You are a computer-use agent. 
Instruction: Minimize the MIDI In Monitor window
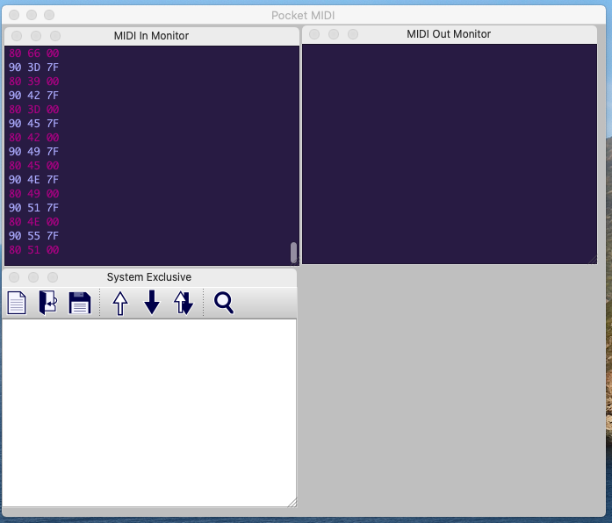point(36,36)
